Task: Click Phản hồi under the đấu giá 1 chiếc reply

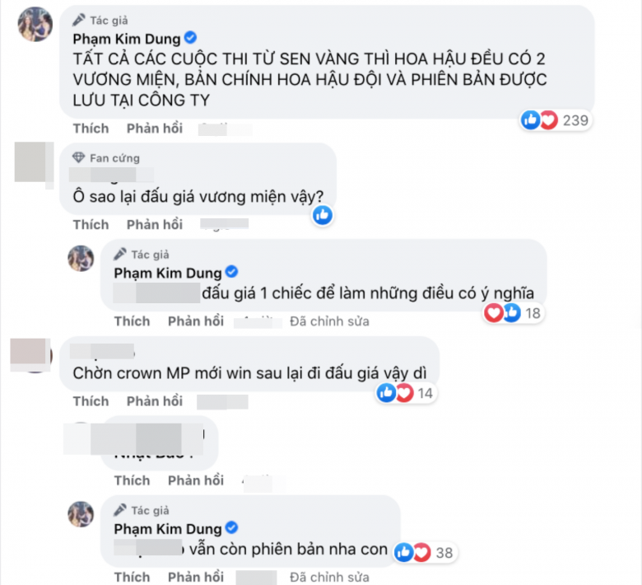Action: 196,321
